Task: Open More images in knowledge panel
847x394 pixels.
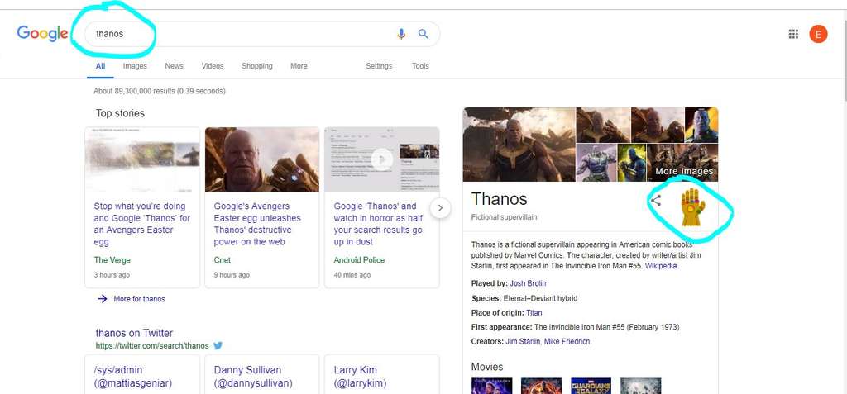Action: click(684, 171)
